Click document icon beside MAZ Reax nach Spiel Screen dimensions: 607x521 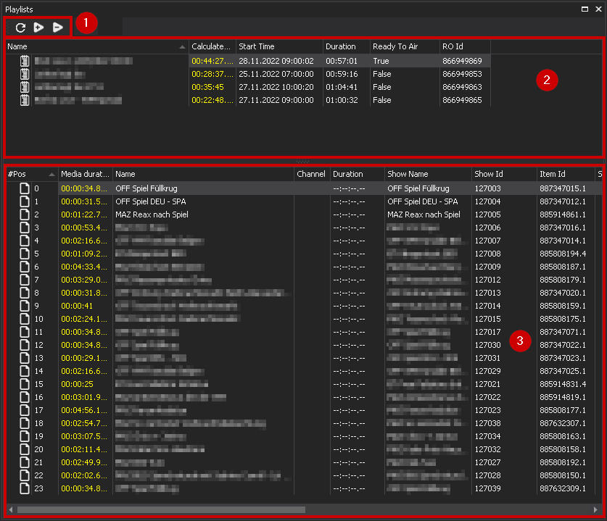tap(24, 214)
